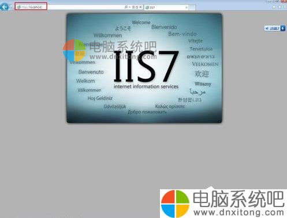Open the Favorites star icon

coord(279,7)
